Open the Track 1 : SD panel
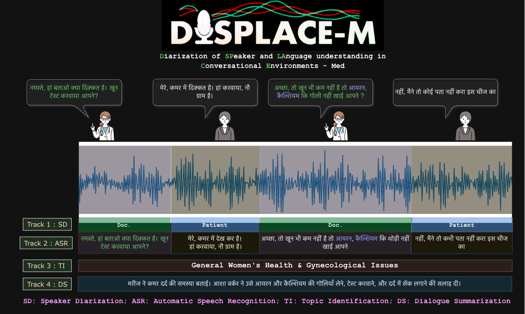This screenshot has width=525, height=314. point(47,224)
